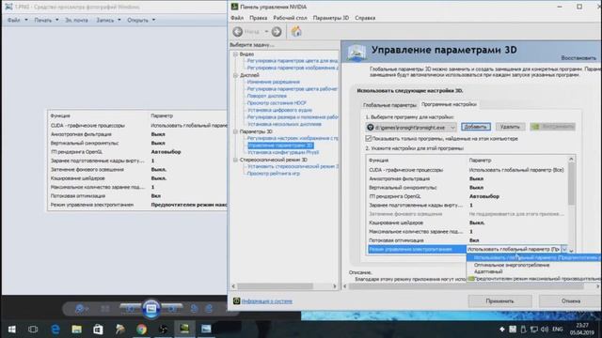Image resolution: width=602 pixels, height=338 pixels.
Task: Click the Отмена button
Action: pos(571,301)
